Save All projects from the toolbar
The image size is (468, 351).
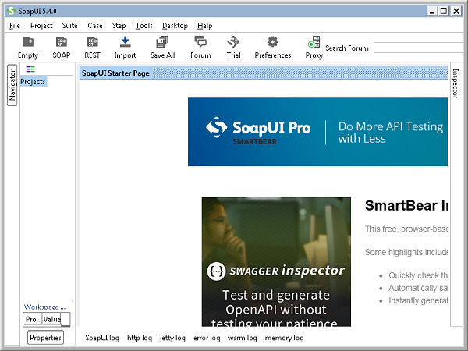[162, 47]
